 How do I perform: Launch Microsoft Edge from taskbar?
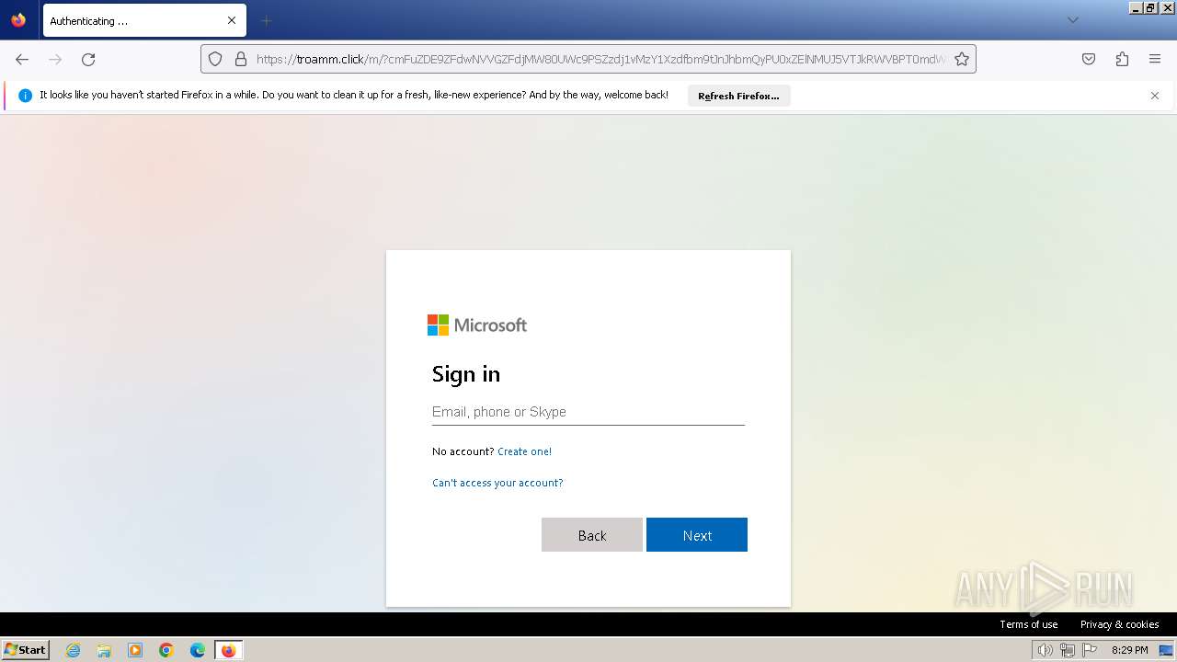pos(198,650)
